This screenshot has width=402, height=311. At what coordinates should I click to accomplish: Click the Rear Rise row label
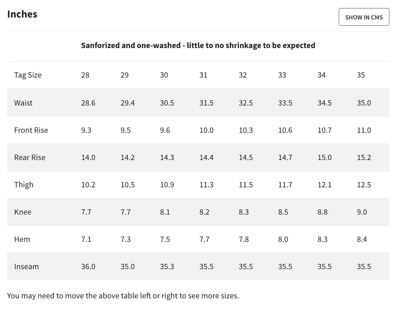30,157
